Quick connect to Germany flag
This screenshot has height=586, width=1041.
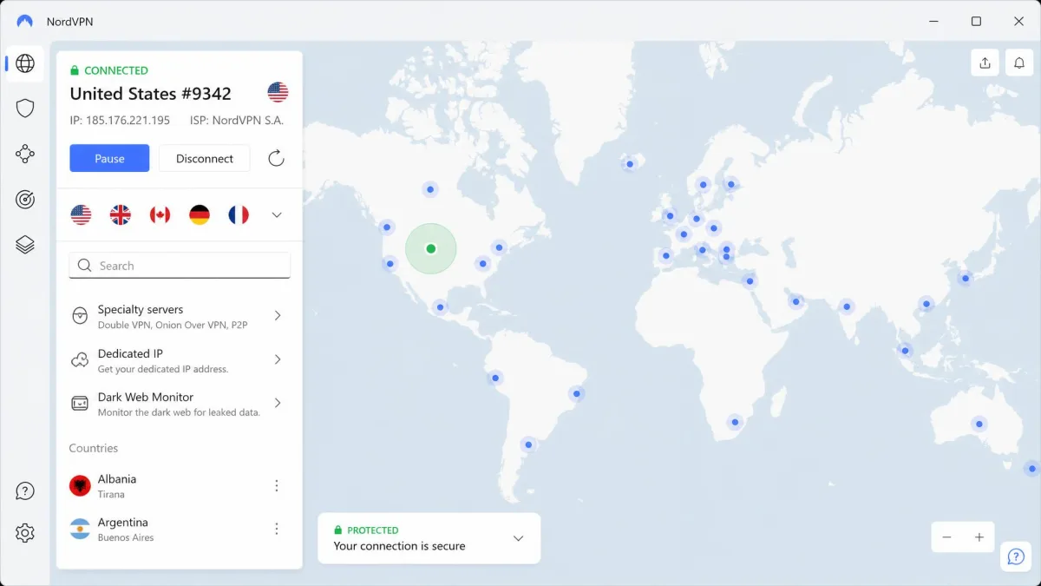(x=200, y=214)
